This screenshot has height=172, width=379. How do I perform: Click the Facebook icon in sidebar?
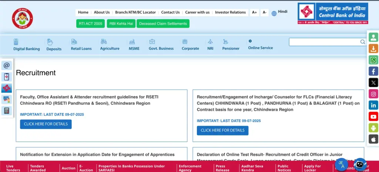pyautogui.click(x=373, y=71)
